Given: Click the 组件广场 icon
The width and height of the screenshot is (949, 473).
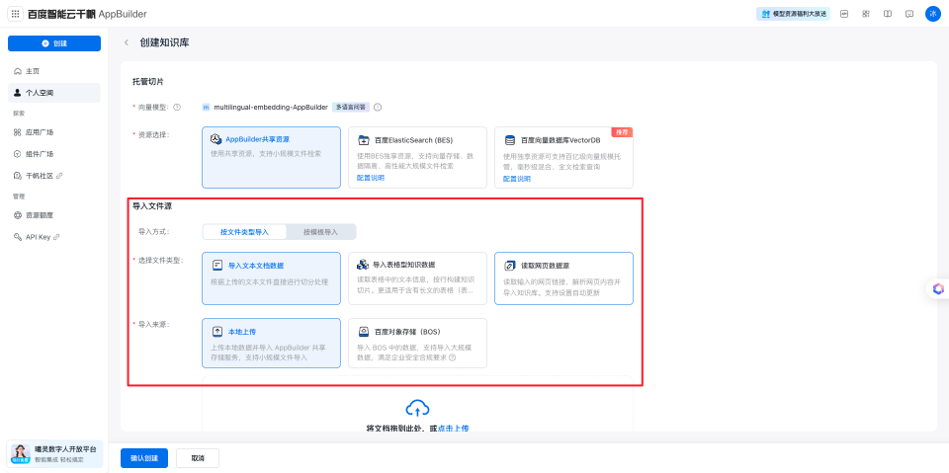Looking at the screenshot, I should [x=17, y=154].
